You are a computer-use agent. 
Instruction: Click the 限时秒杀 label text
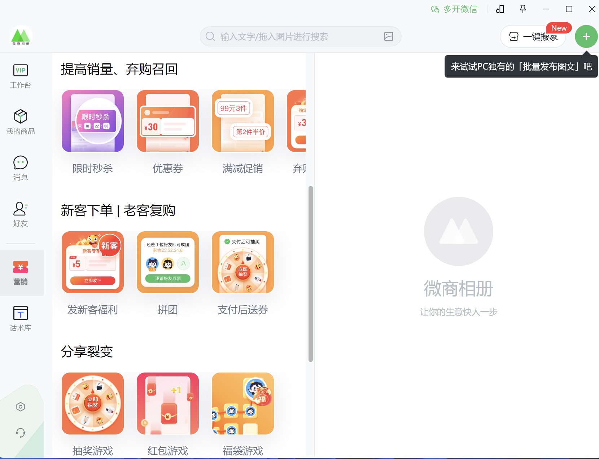coord(93,168)
